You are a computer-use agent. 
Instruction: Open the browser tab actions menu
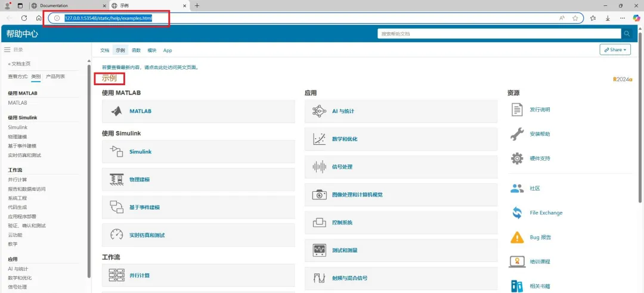click(x=20, y=6)
